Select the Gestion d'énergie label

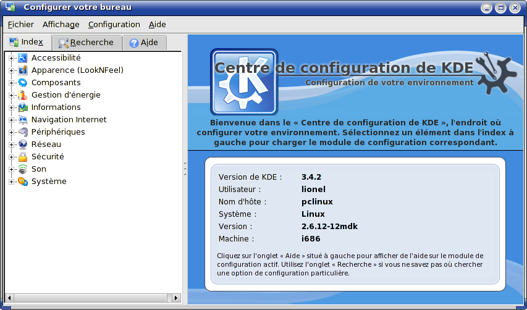[66, 95]
